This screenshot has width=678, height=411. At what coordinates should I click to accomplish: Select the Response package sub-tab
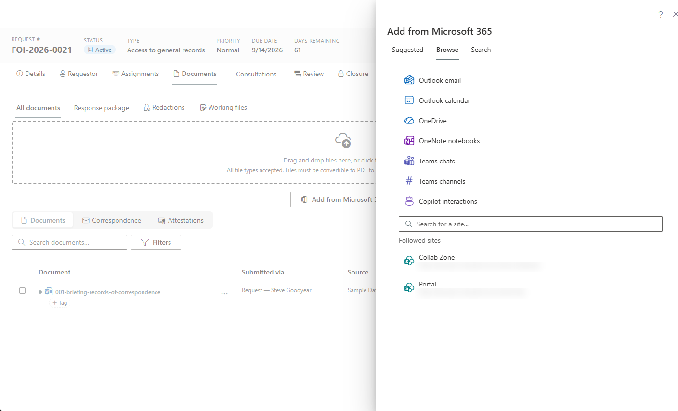click(x=102, y=108)
